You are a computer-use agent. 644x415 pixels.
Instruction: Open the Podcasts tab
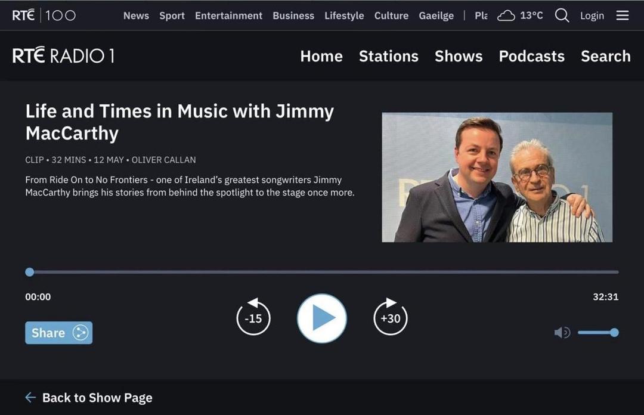531,56
